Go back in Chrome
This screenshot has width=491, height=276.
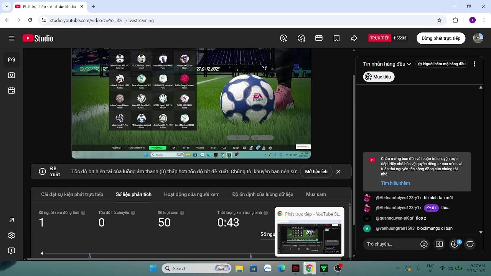[x=7, y=20]
